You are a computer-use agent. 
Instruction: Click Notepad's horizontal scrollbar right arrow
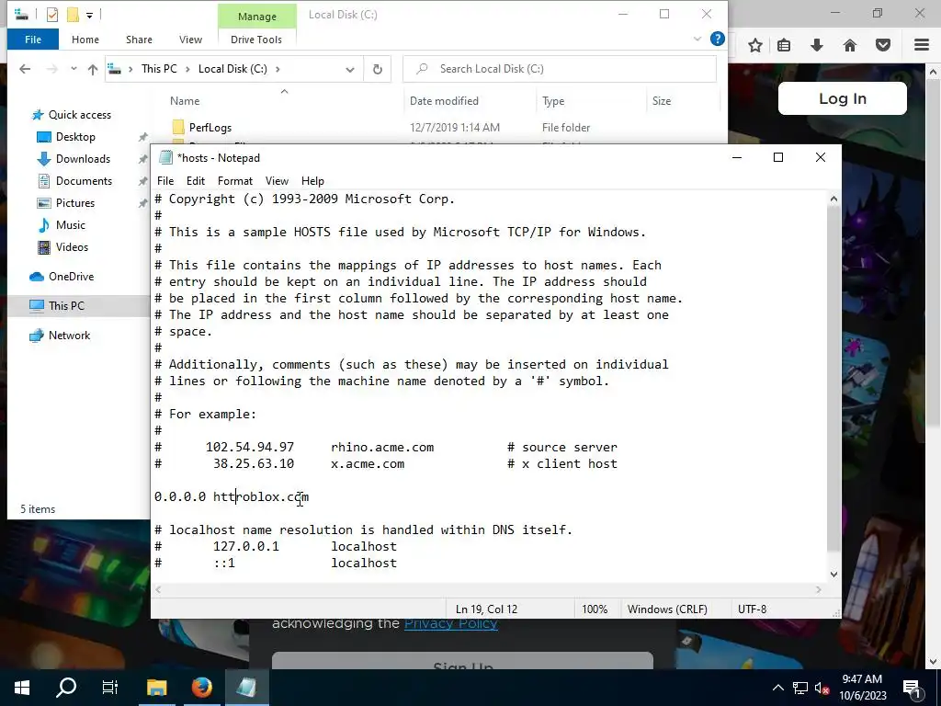[x=819, y=590]
